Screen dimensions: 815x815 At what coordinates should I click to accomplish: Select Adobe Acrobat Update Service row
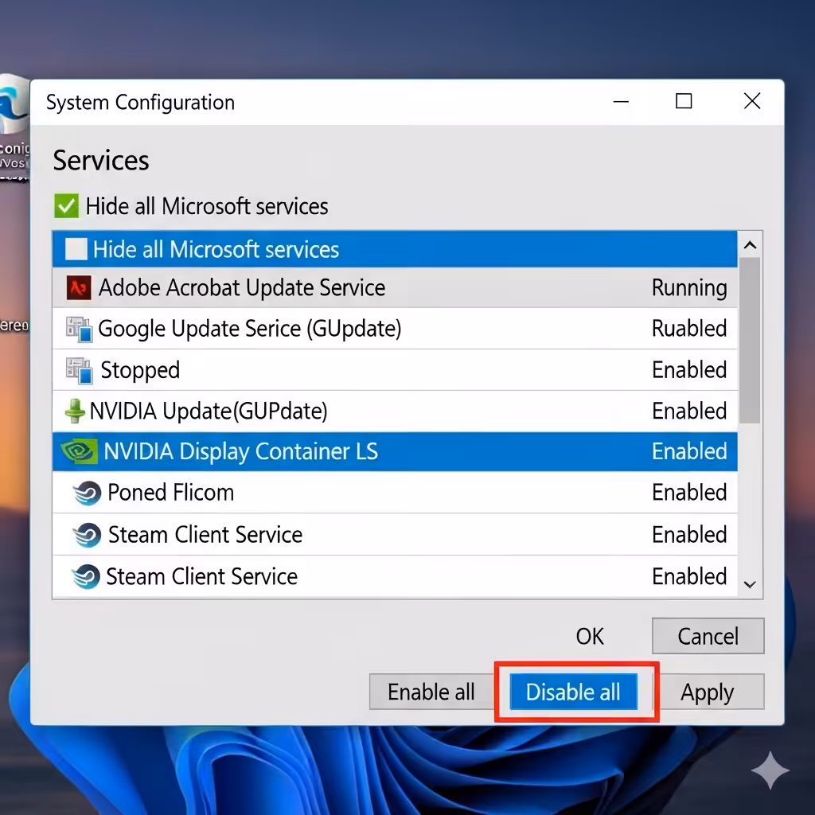pyautogui.click(x=395, y=288)
